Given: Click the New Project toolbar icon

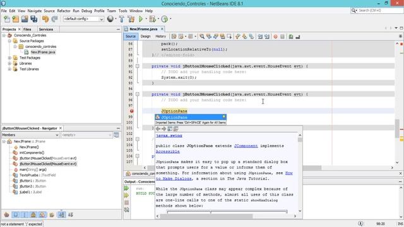Looking at the screenshot, I should [x=15, y=19].
